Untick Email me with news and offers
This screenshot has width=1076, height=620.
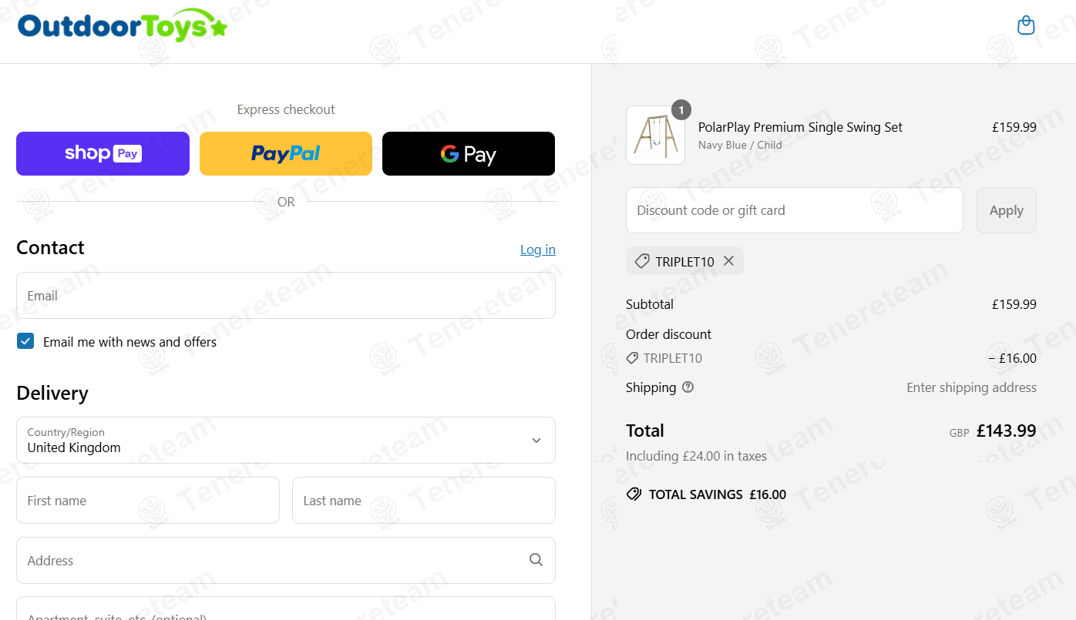(x=25, y=341)
